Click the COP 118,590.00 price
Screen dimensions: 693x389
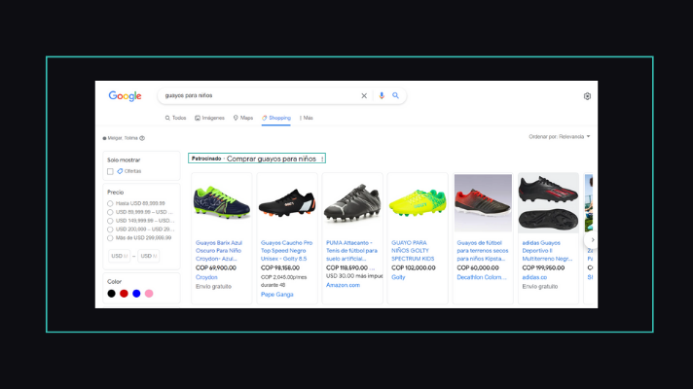tap(346, 268)
